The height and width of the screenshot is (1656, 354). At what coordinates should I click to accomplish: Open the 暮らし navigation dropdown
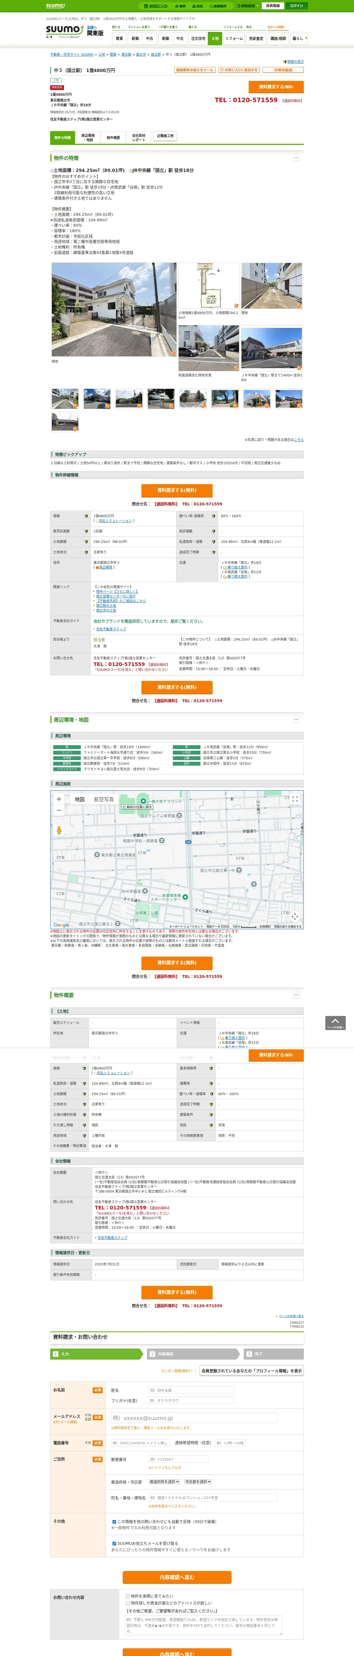click(299, 39)
